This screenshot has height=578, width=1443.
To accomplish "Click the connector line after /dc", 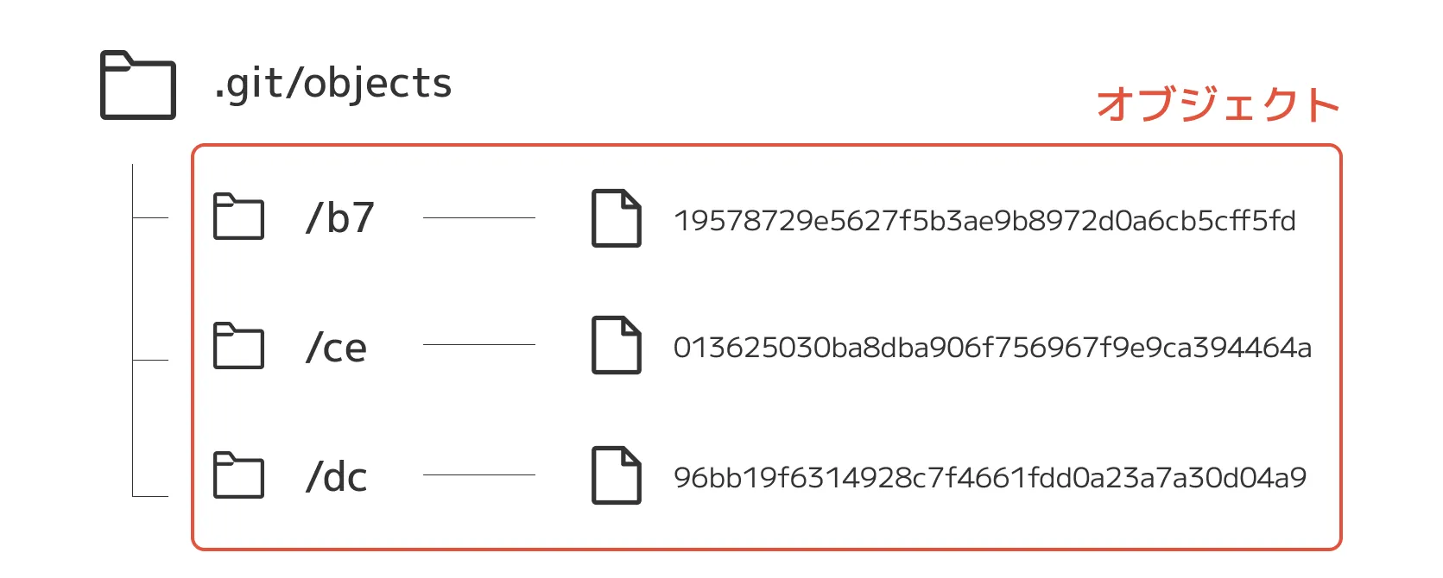I will tap(478, 475).
